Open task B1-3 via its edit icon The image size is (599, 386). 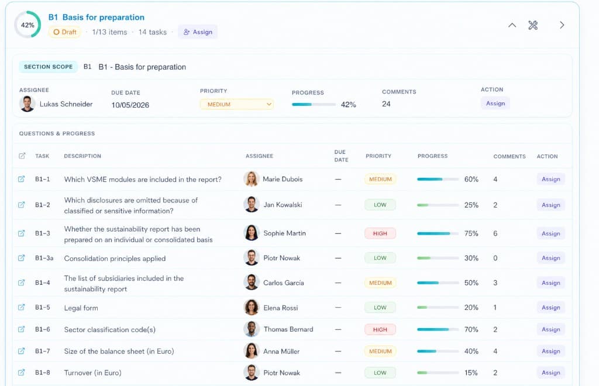coord(22,233)
